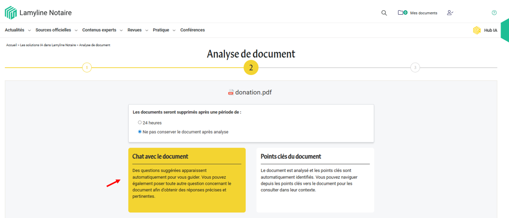
Task: Select Ne pas conserver le document radio
Action: point(139,132)
